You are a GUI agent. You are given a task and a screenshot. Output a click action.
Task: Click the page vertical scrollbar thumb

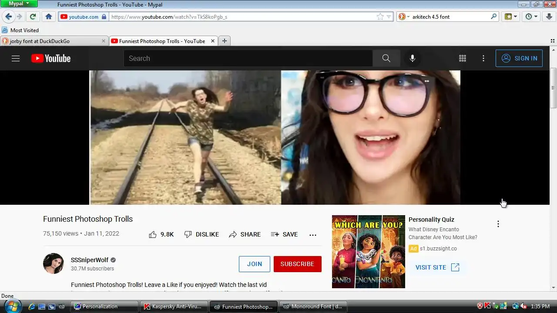click(x=554, y=88)
